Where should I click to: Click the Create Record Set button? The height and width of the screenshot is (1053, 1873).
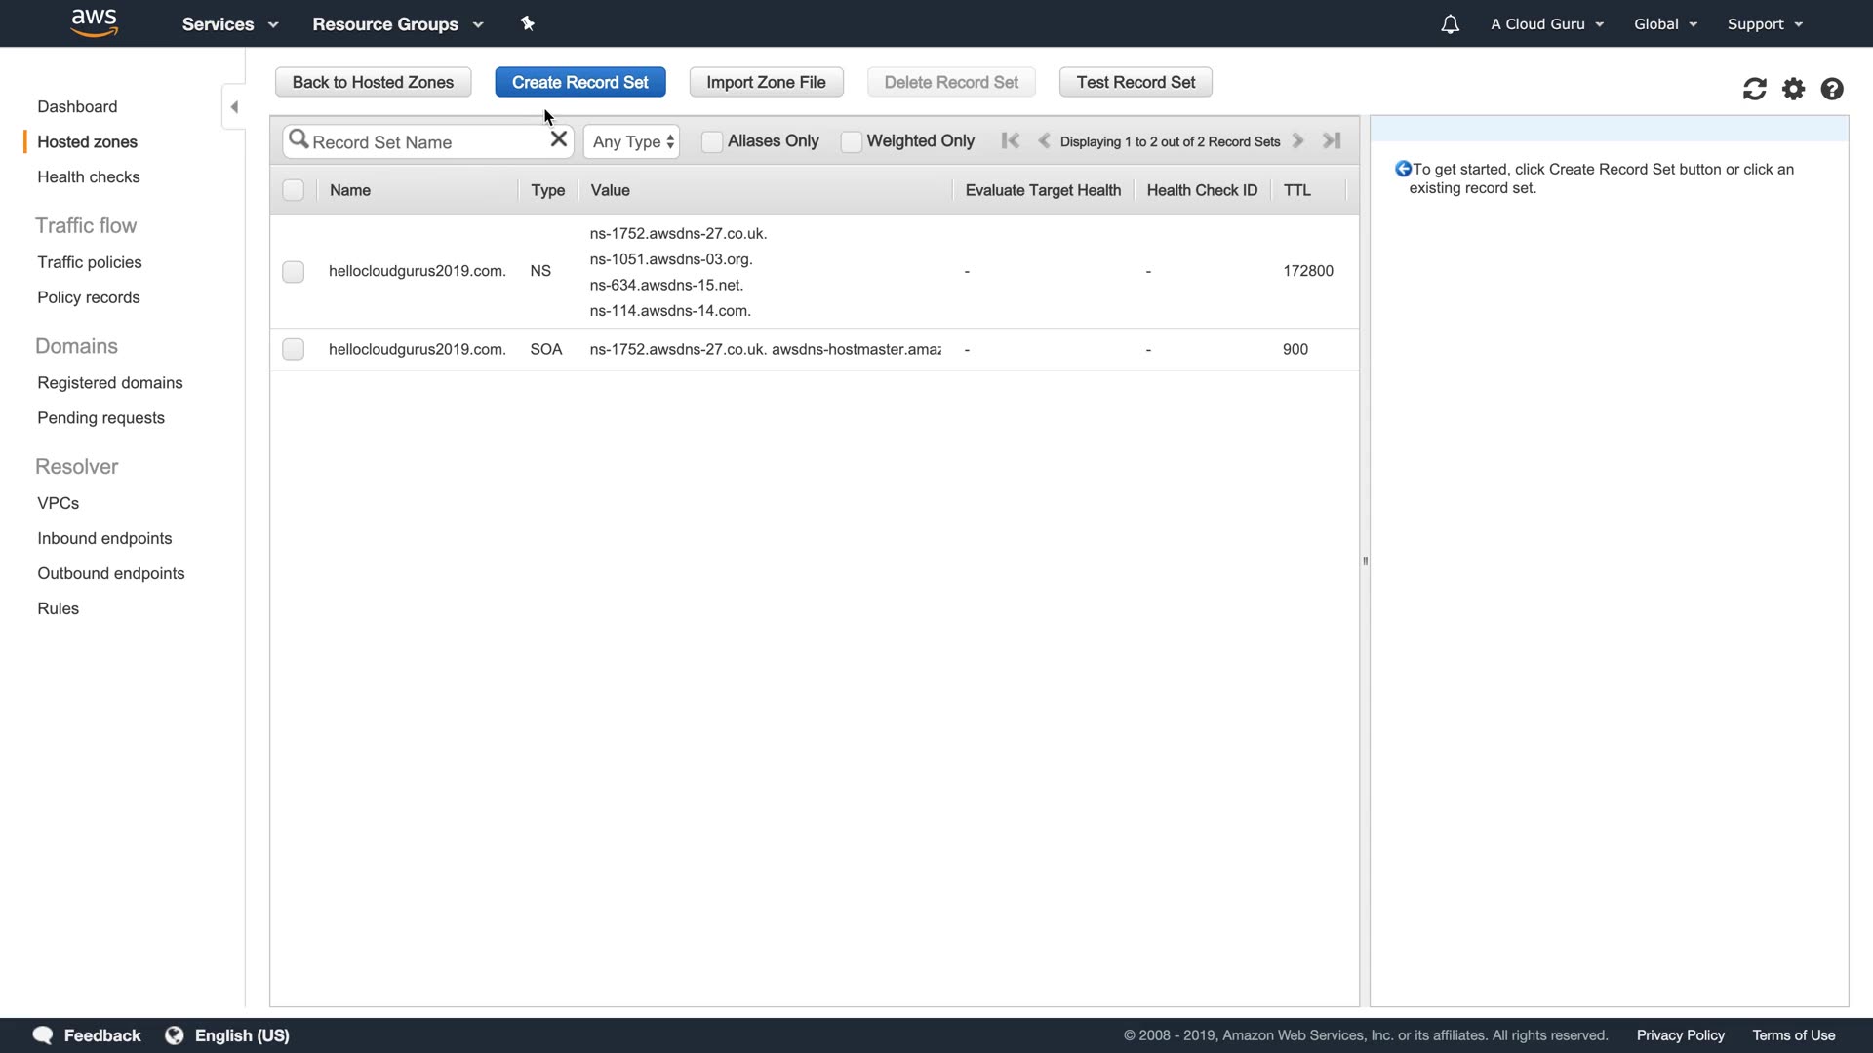click(x=579, y=82)
